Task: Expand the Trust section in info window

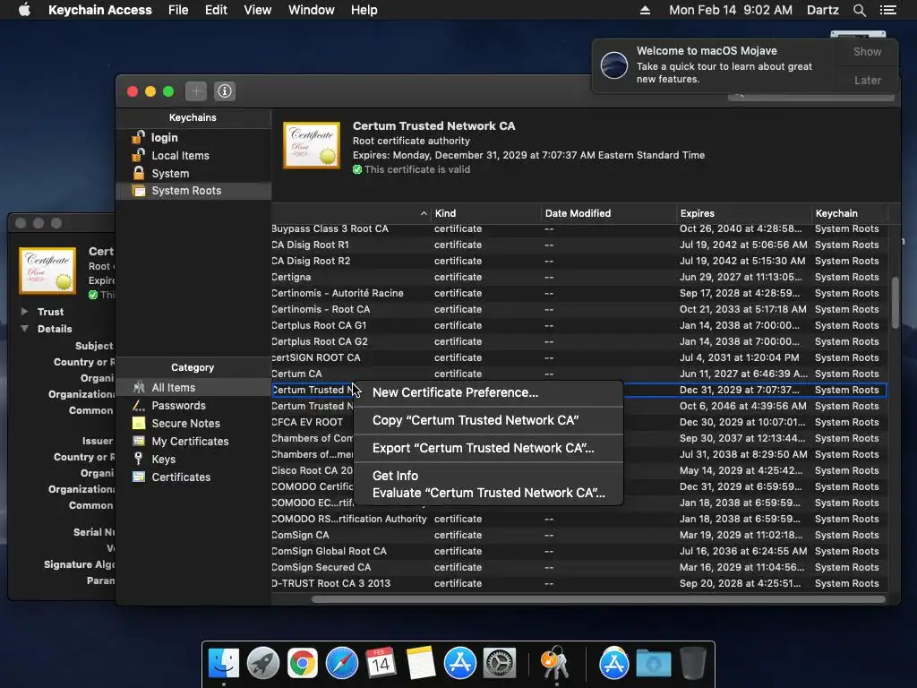Action: pyautogui.click(x=24, y=311)
